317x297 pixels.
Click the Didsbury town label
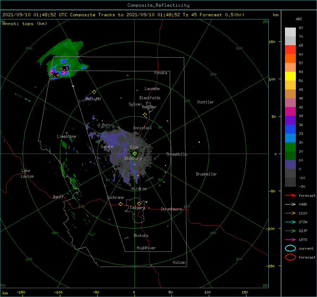133,158
